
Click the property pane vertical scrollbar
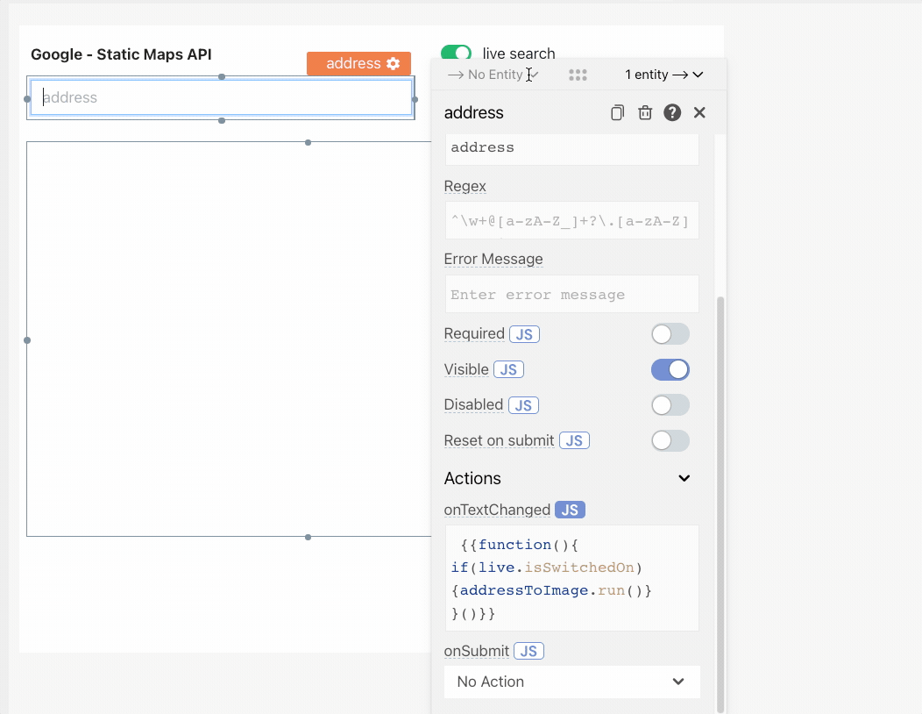[720, 500]
